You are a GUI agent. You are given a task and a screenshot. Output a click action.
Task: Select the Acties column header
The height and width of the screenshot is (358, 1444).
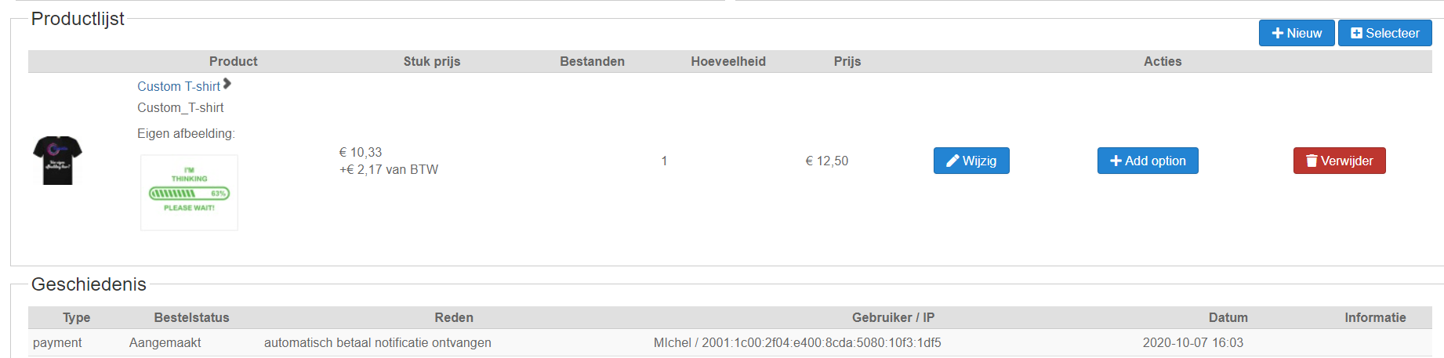1162,61
